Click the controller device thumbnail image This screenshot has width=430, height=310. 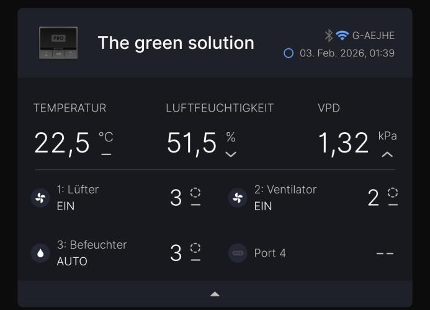(x=58, y=43)
